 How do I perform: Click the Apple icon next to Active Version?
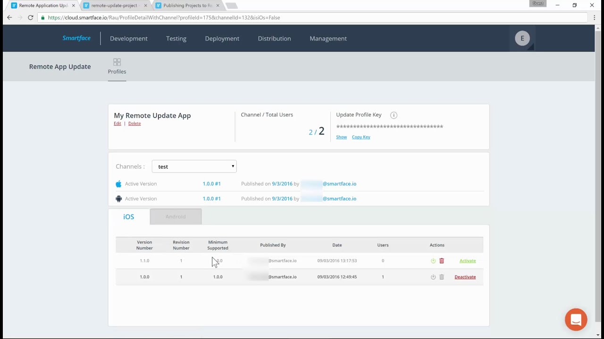click(118, 184)
